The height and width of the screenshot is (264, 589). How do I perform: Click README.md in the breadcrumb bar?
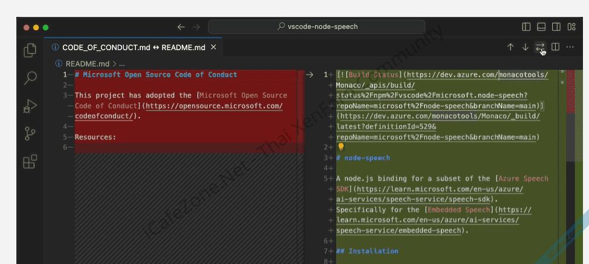click(x=87, y=63)
